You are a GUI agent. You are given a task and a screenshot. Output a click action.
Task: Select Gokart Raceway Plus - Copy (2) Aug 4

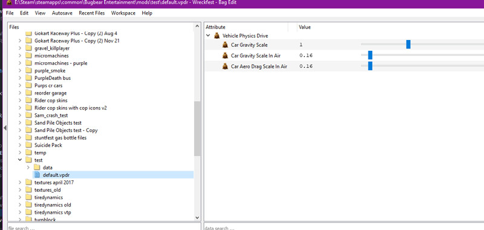(x=76, y=33)
